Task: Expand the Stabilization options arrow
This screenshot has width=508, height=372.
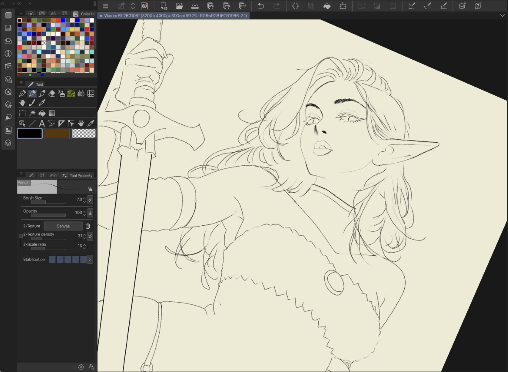Action: (90, 260)
